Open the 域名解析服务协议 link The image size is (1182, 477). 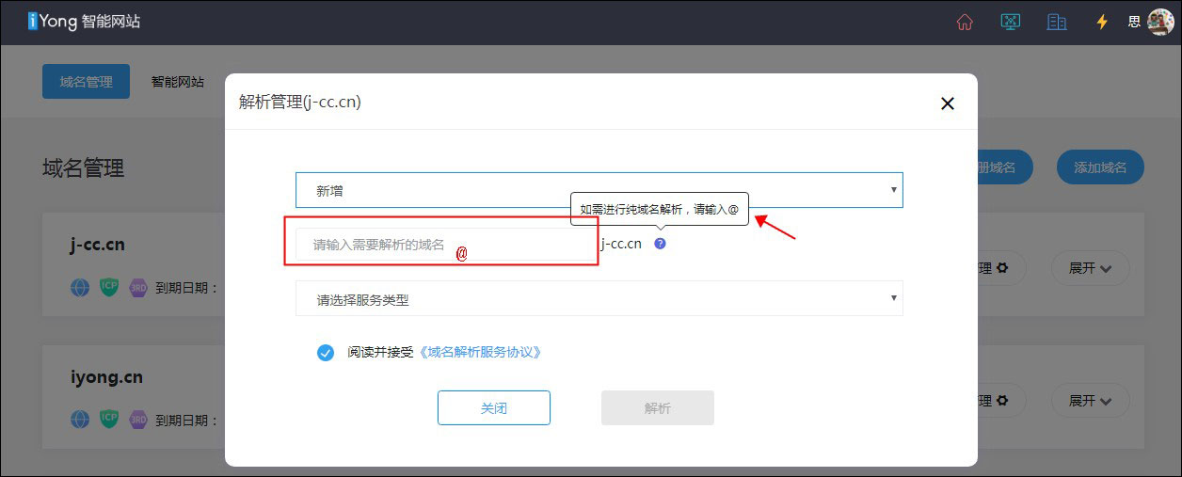(480, 352)
